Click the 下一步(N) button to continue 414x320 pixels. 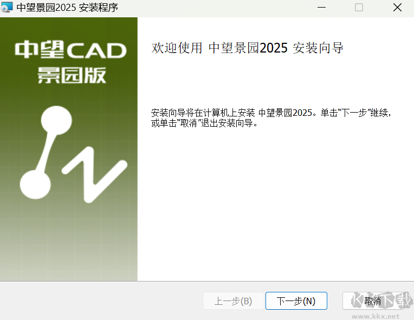click(x=296, y=301)
